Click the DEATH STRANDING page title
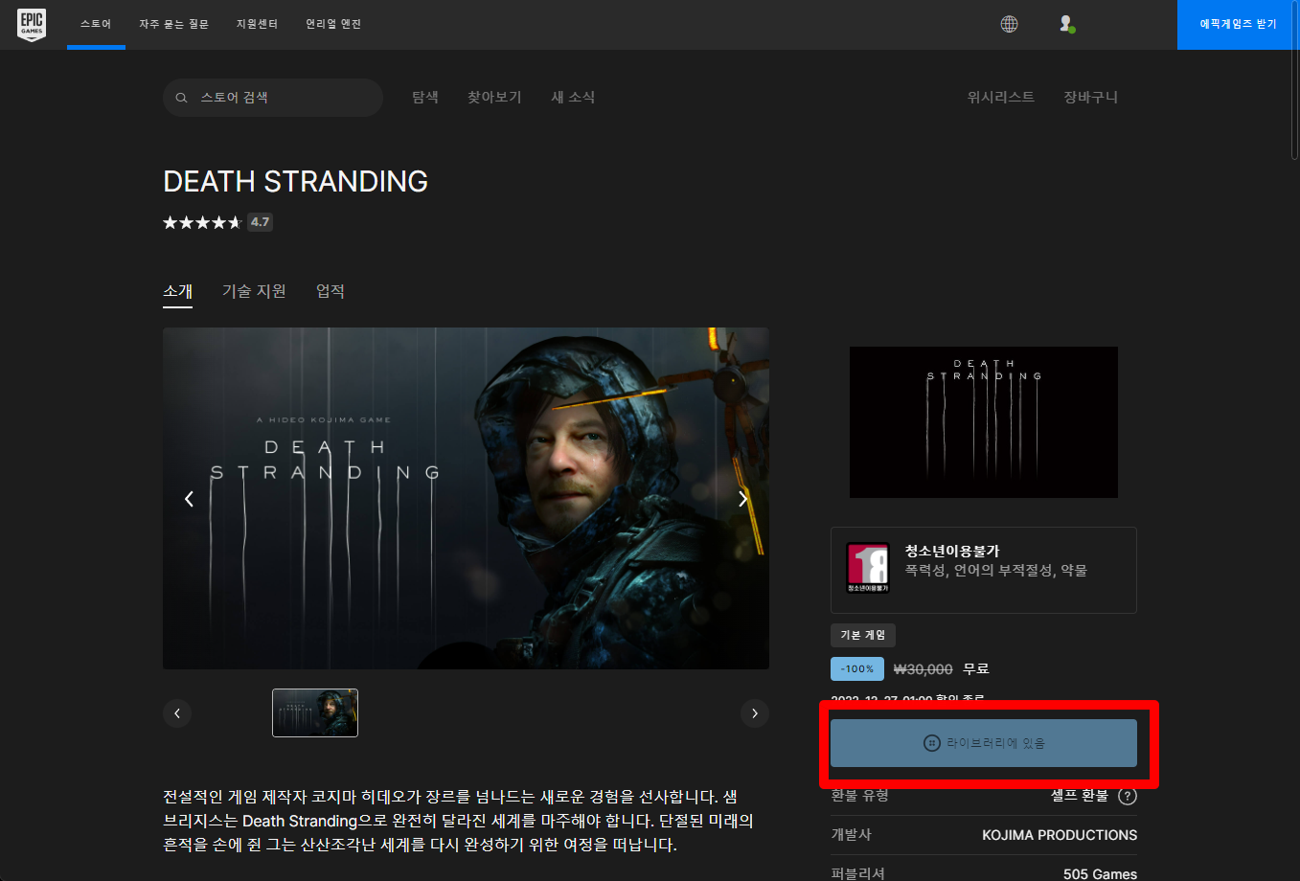1300x881 pixels. click(x=295, y=181)
